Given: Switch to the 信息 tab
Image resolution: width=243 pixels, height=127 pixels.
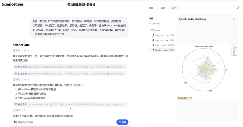Looking at the screenshot, I should coord(163,7).
